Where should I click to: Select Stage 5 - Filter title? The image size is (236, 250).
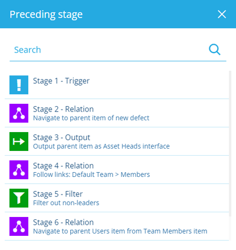[58, 194]
